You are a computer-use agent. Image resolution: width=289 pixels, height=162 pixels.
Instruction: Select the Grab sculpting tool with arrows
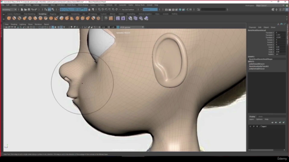(x=25, y=18)
